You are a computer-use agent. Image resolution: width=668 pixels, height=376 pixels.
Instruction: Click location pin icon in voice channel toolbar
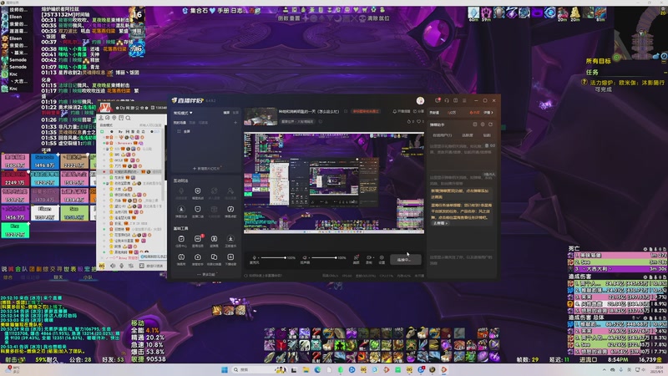pyautogui.click(x=114, y=118)
